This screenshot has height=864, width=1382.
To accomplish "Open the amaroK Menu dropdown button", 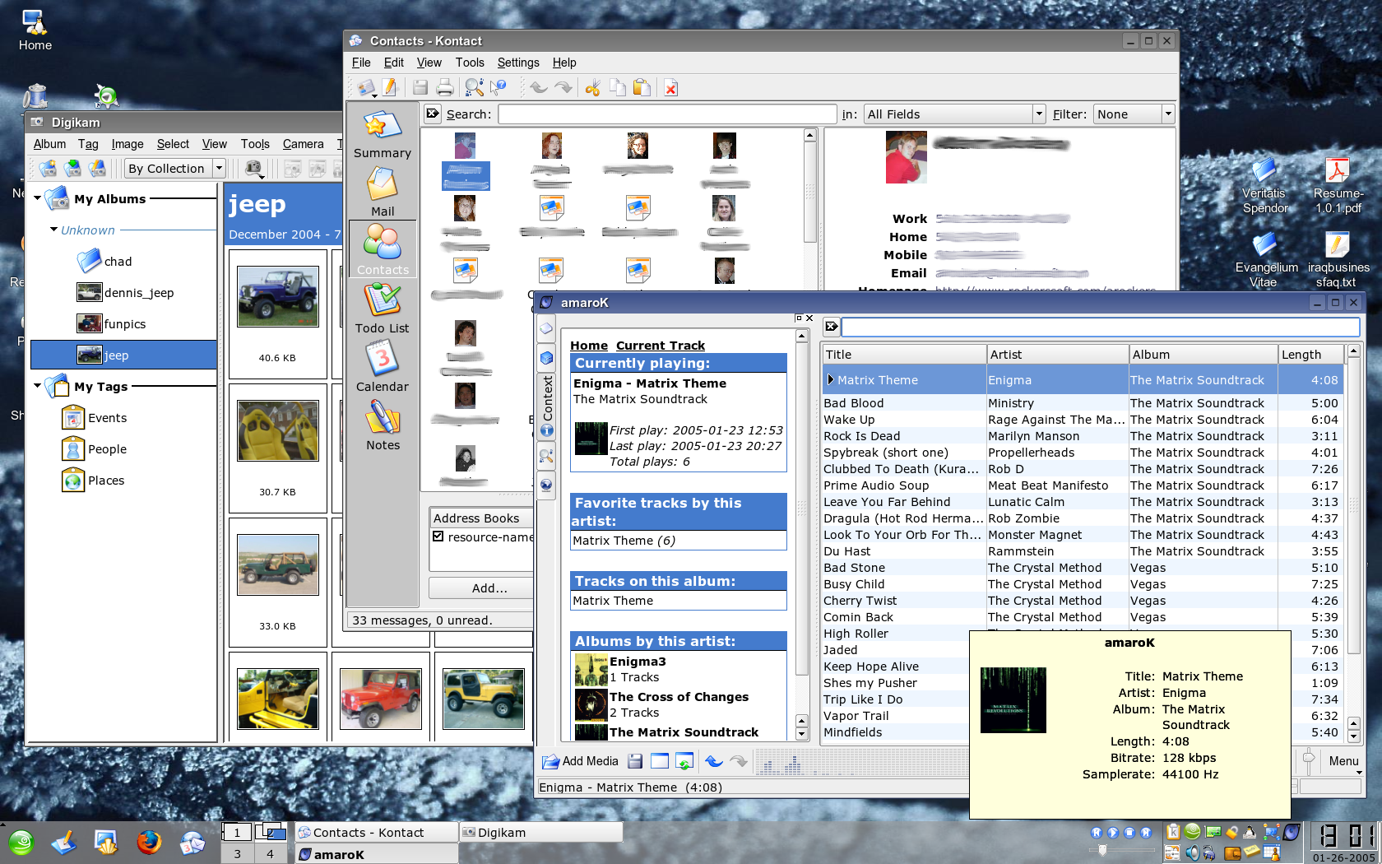I will pyautogui.click(x=1344, y=761).
